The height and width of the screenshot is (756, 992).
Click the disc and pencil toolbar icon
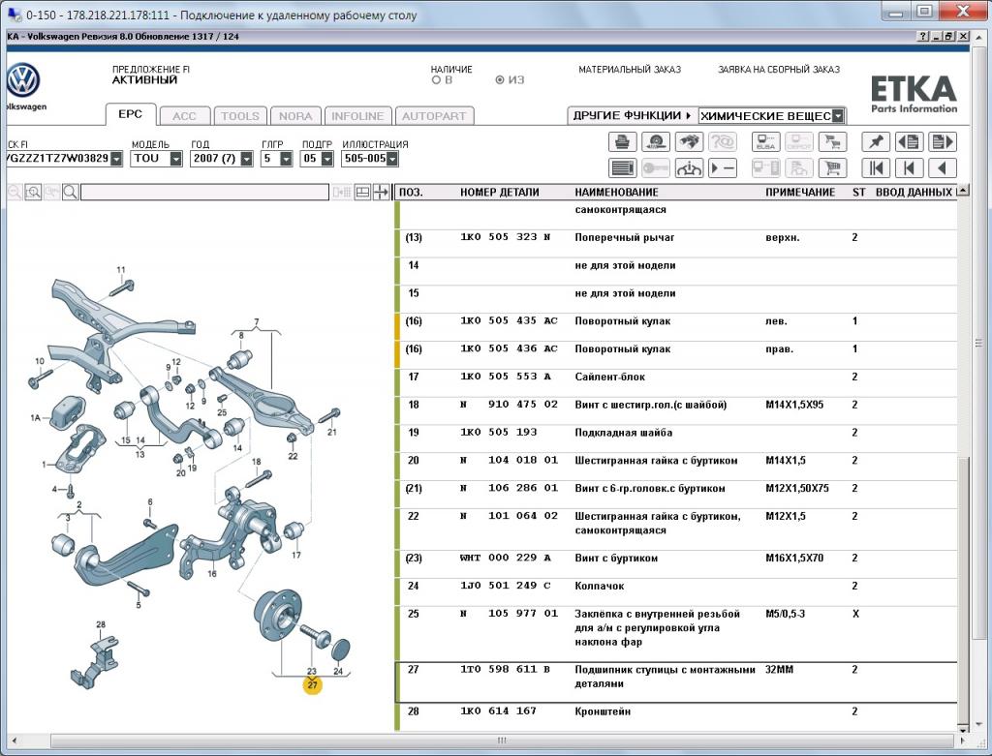click(x=656, y=141)
